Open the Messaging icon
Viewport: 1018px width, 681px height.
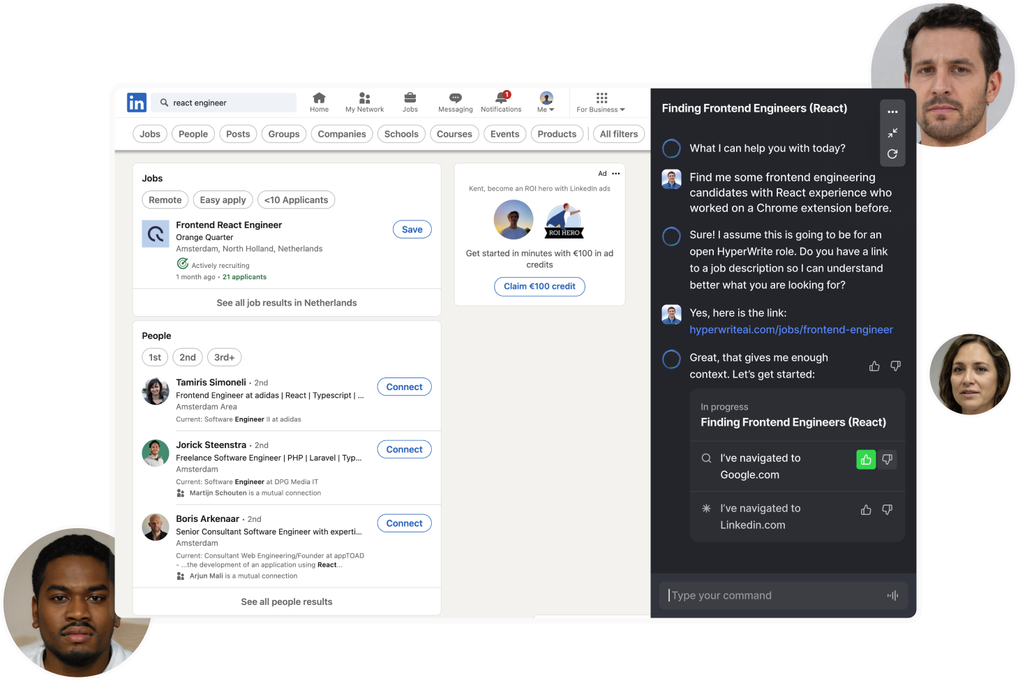point(456,98)
